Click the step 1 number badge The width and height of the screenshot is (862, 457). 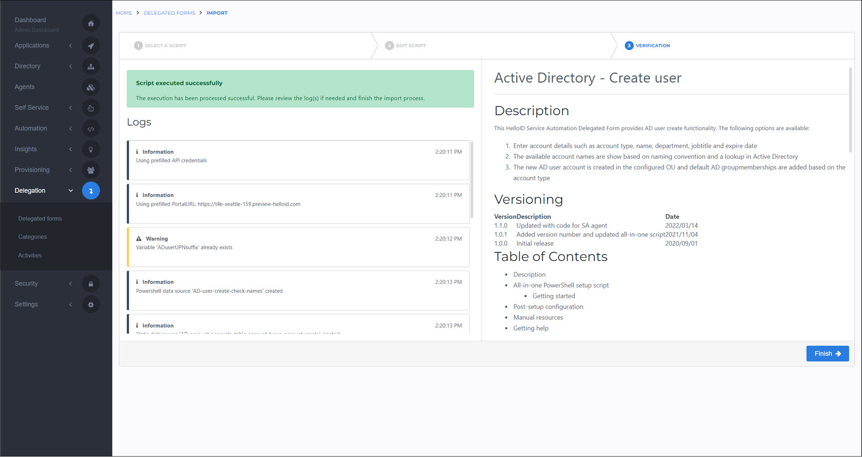(138, 45)
